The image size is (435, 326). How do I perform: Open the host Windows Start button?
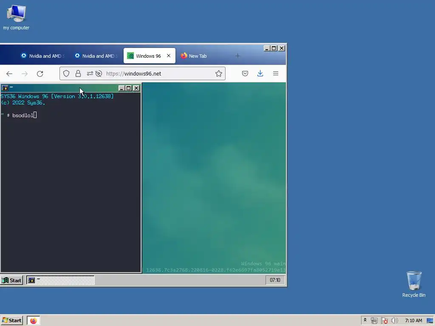pos(11,320)
